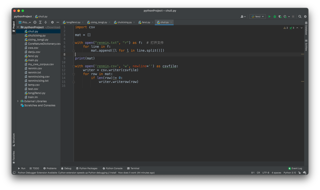
Task: Open Search Everywhere magnifier icon
Action: (x=300, y=17)
